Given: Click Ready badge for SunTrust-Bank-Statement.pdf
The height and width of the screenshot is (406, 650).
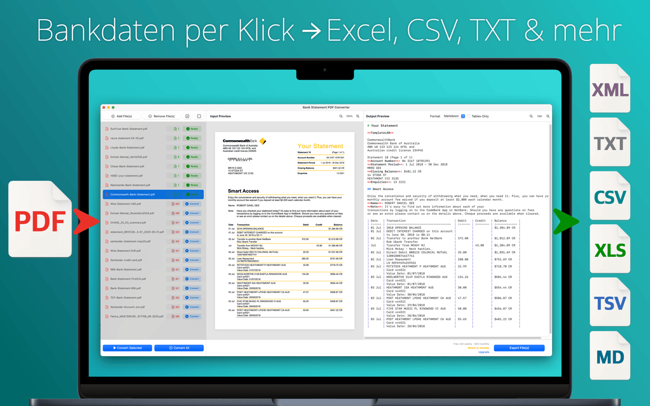Looking at the screenshot, I should 192,129.
